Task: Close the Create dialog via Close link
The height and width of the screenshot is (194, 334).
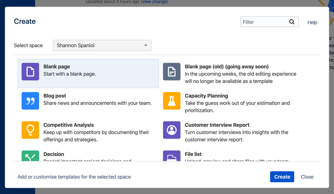Action: (x=307, y=177)
